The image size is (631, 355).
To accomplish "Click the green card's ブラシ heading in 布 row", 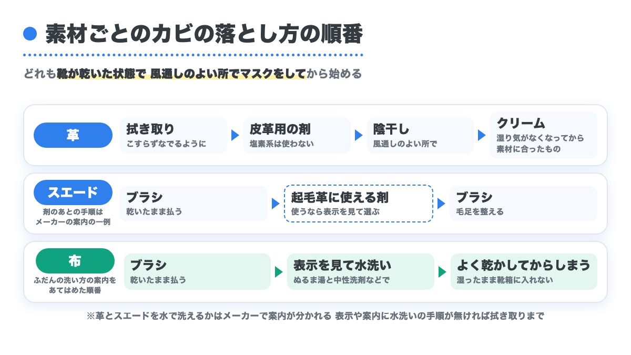I will pyautogui.click(x=148, y=266).
